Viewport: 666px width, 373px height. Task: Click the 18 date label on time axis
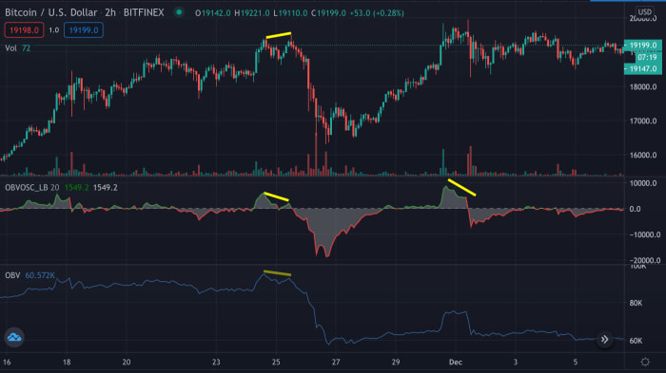click(x=67, y=362)
